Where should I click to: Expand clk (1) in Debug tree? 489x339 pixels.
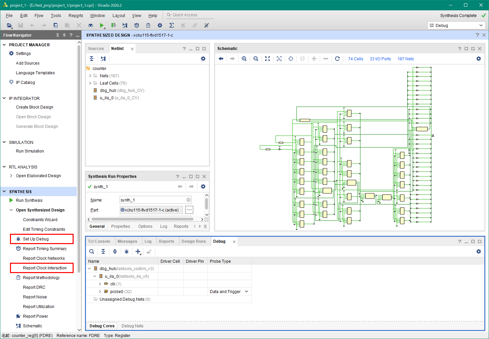tap(100, 284)
